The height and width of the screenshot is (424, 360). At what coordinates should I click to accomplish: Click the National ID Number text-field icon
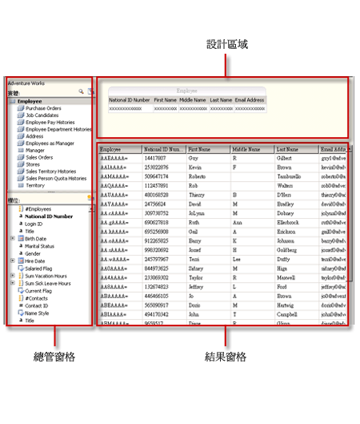[x=21, y=216]
